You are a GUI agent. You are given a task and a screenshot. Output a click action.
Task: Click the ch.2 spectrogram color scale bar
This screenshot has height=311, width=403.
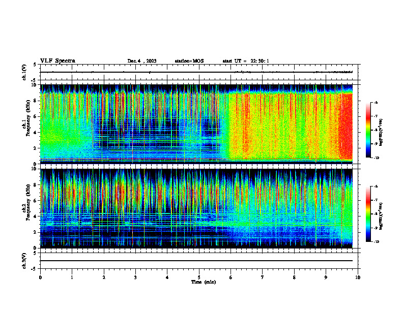[x=368, y=214]
